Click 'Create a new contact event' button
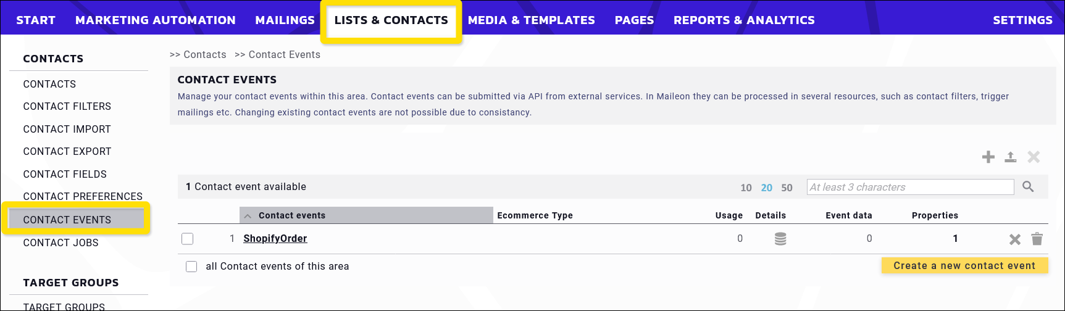This screenshot has height=311, width=1065. pos(964,266)
